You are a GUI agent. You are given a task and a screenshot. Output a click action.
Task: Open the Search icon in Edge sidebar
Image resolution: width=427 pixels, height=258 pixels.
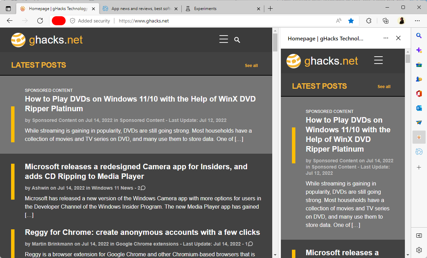pos(419,36)
